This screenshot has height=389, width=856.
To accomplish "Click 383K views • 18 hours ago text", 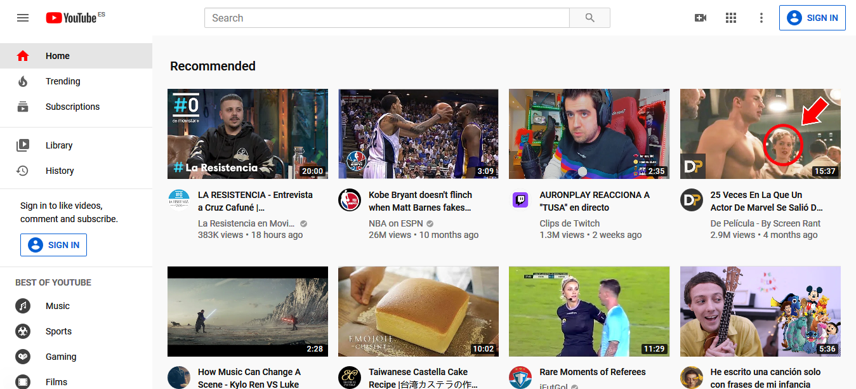I will 251,235.
